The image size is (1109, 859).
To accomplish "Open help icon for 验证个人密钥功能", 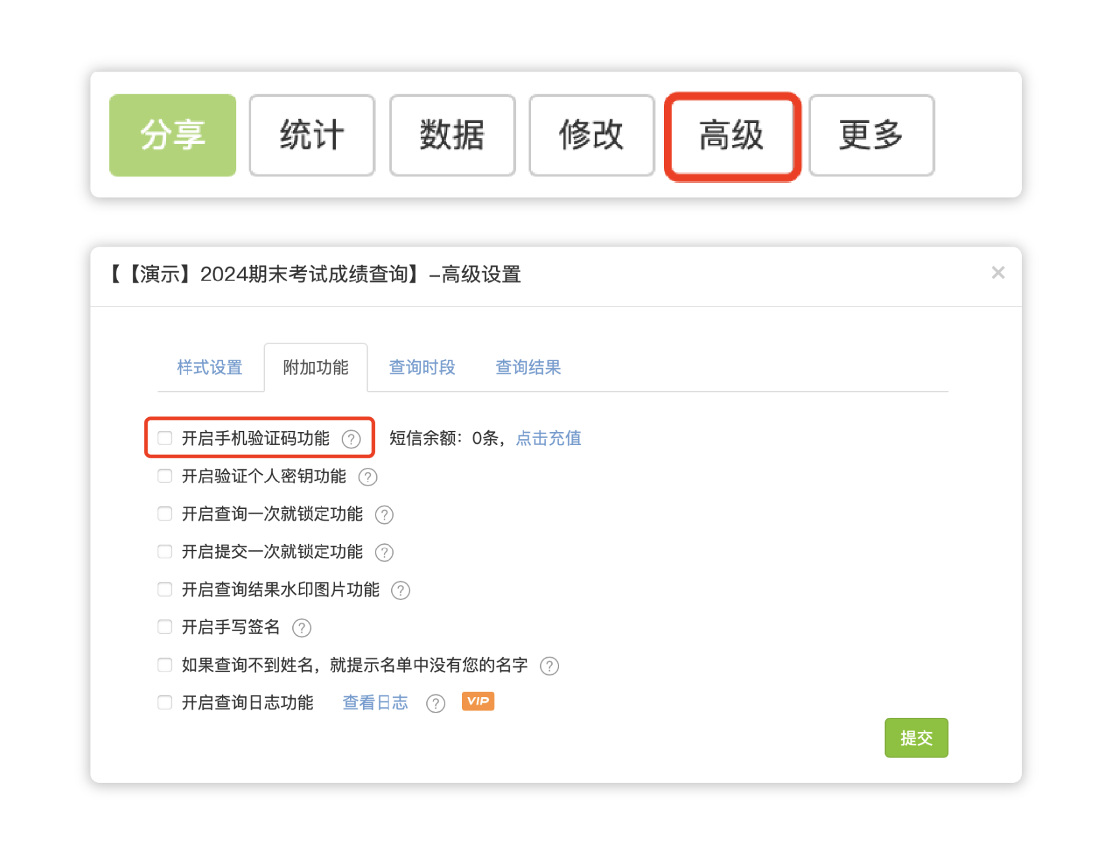I will [x=368, y=477].
